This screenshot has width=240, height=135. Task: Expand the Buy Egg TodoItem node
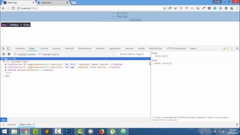point(6,67)
